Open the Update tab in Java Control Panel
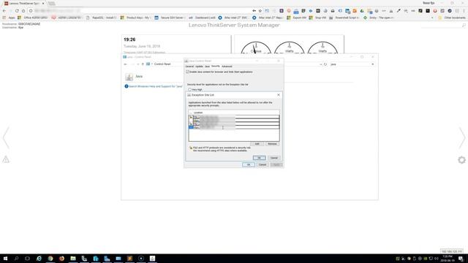 tap(199, 66)
